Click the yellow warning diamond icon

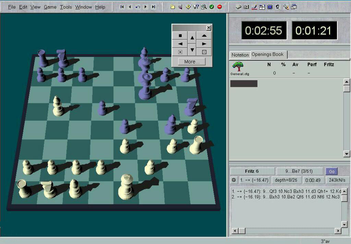point(188,7)
